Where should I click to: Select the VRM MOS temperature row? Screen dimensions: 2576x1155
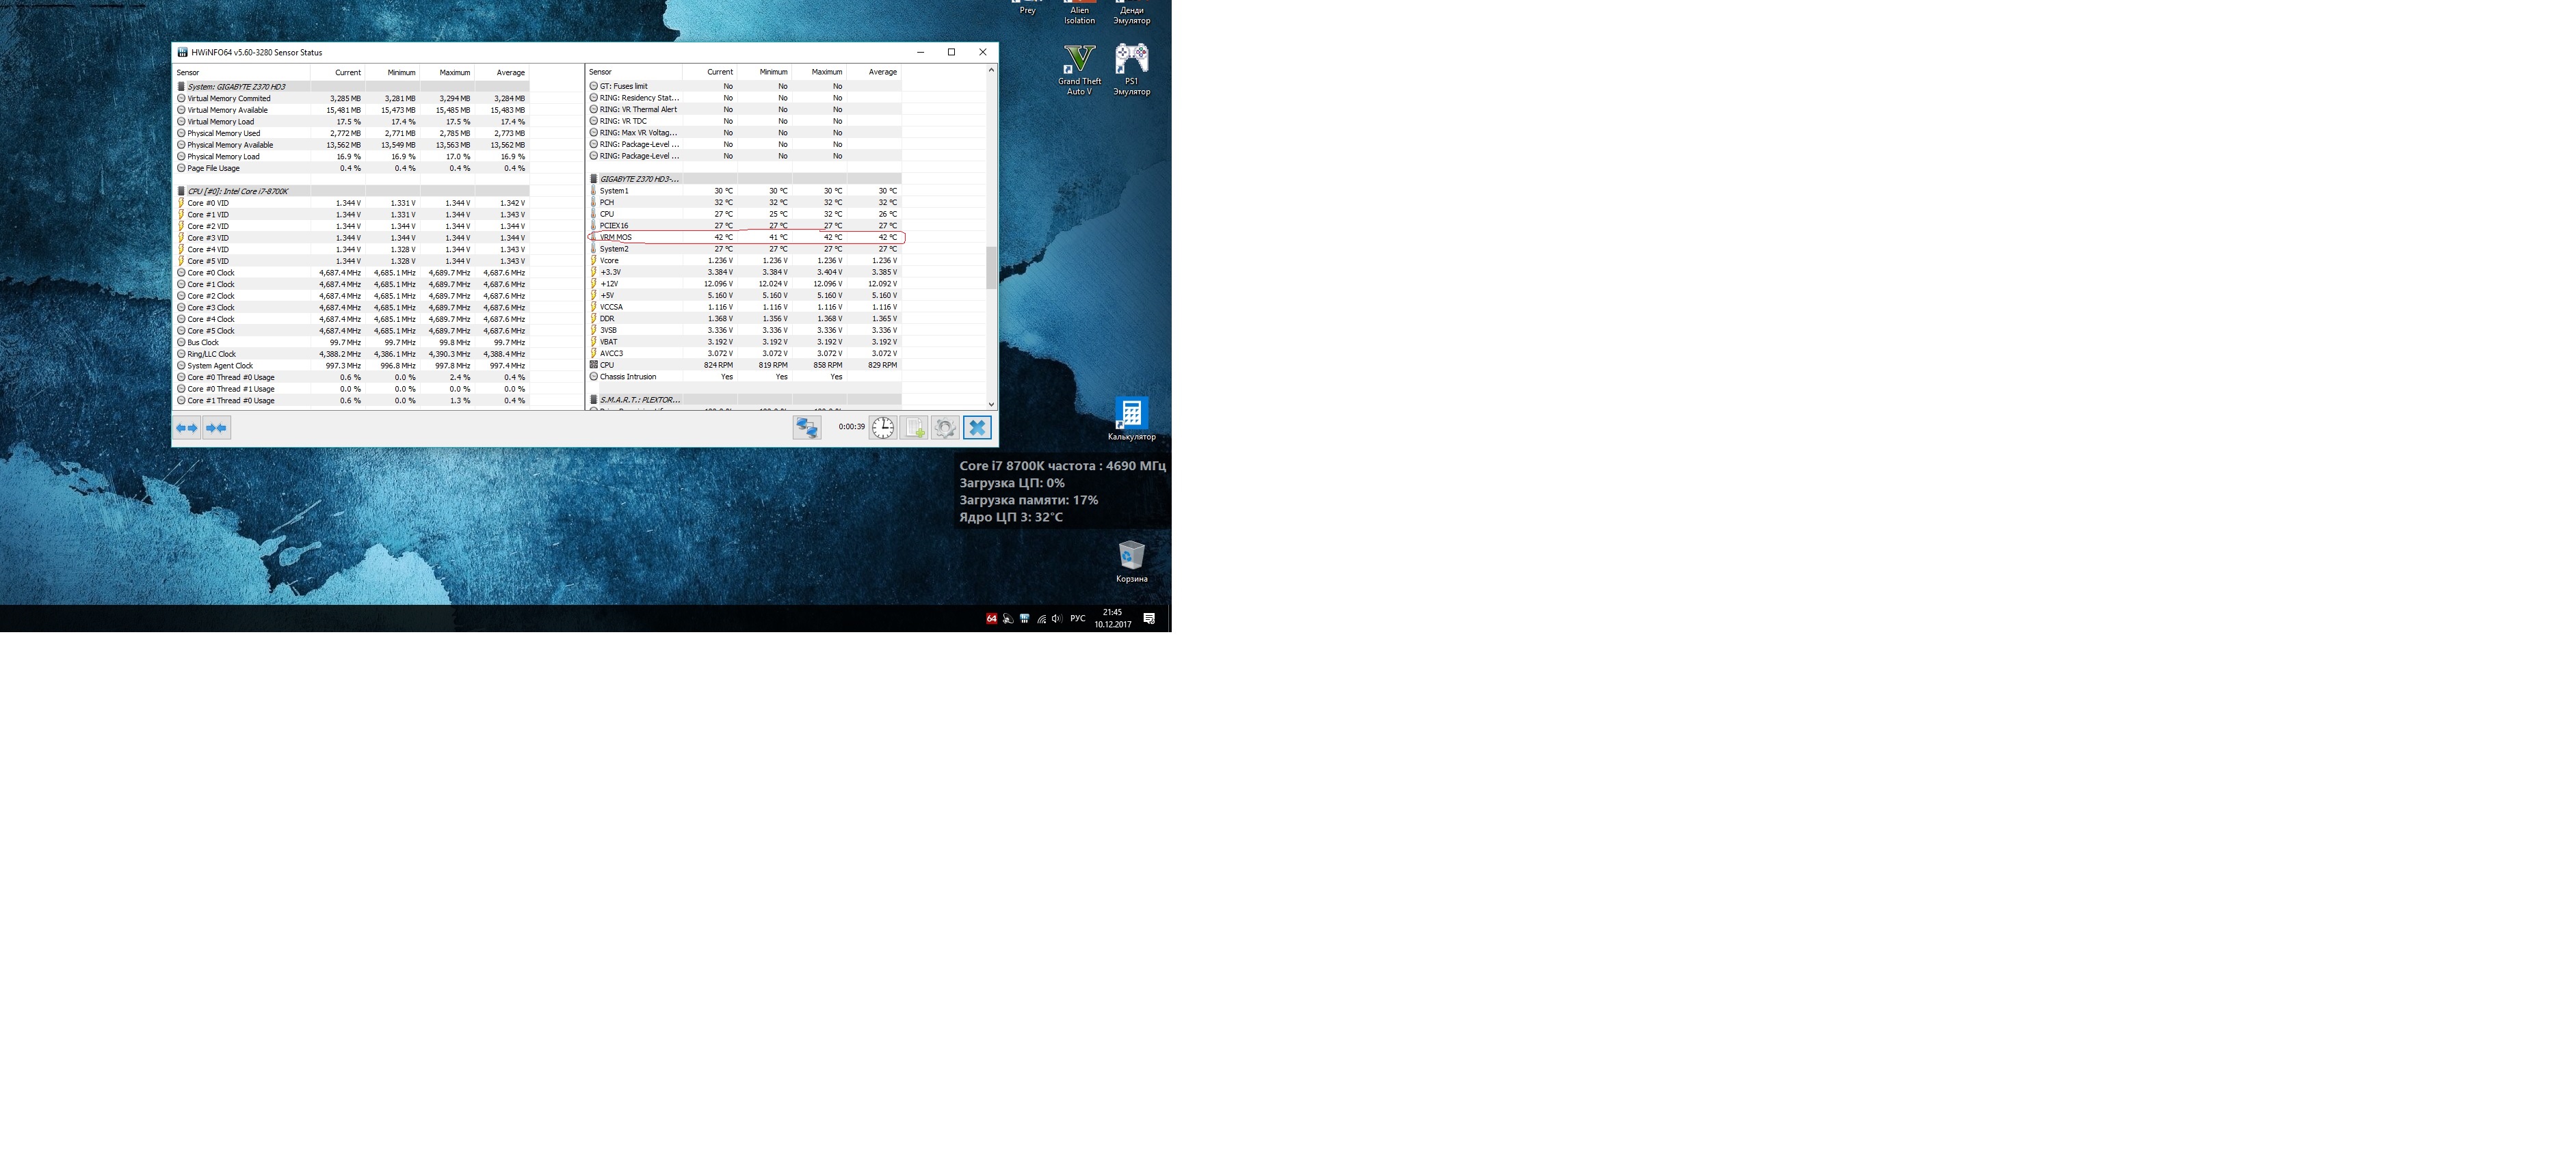(616, 238)
